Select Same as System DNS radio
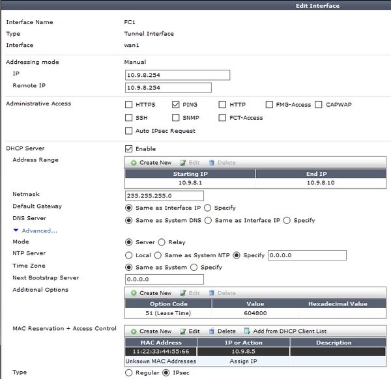 coord(128,221)
